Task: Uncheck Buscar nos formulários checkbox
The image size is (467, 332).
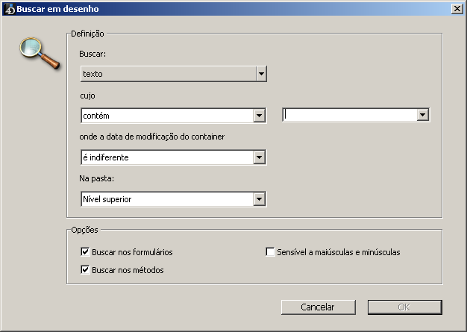Action: click(85, 252)
